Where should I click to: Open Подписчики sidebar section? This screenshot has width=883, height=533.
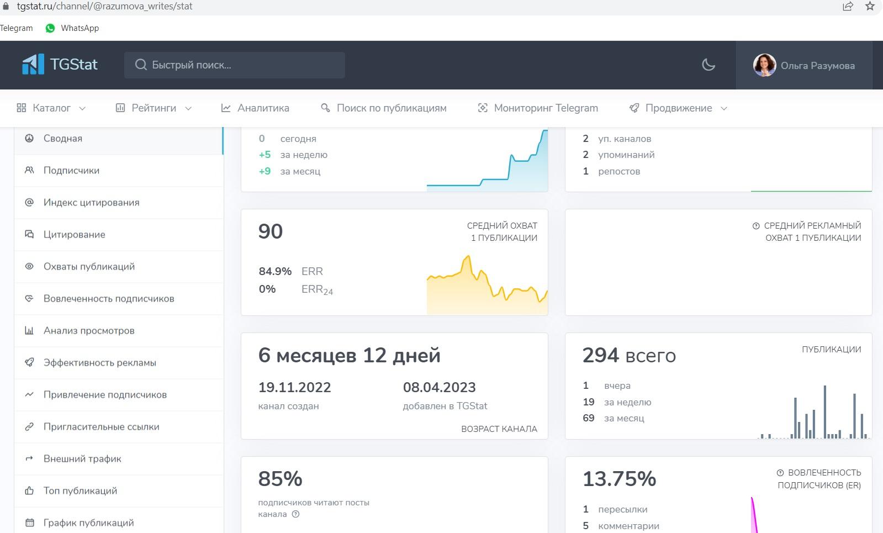[119, 171]
